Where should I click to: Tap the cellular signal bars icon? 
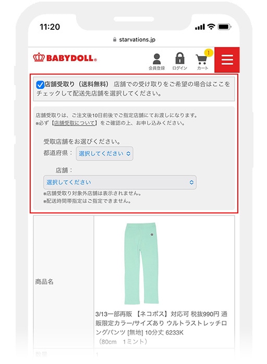point(200,27)
